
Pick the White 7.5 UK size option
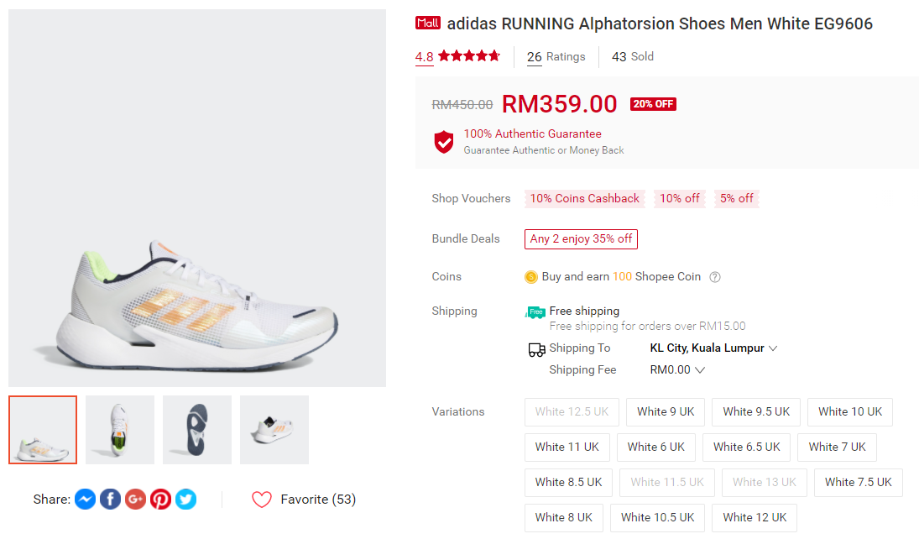coord(858,482)
